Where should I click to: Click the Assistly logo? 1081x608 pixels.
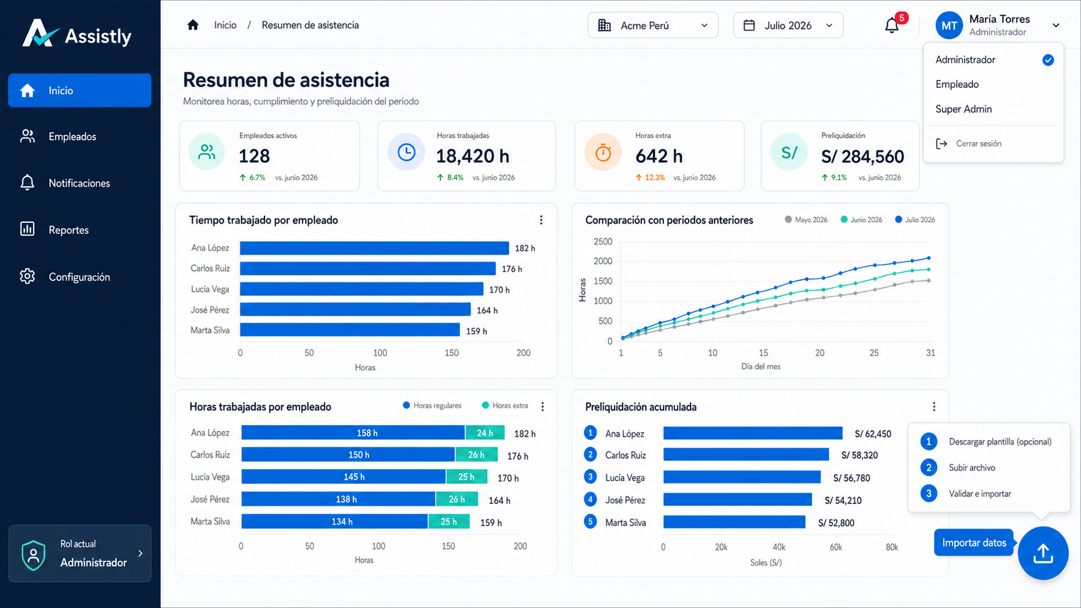point(77,34)
